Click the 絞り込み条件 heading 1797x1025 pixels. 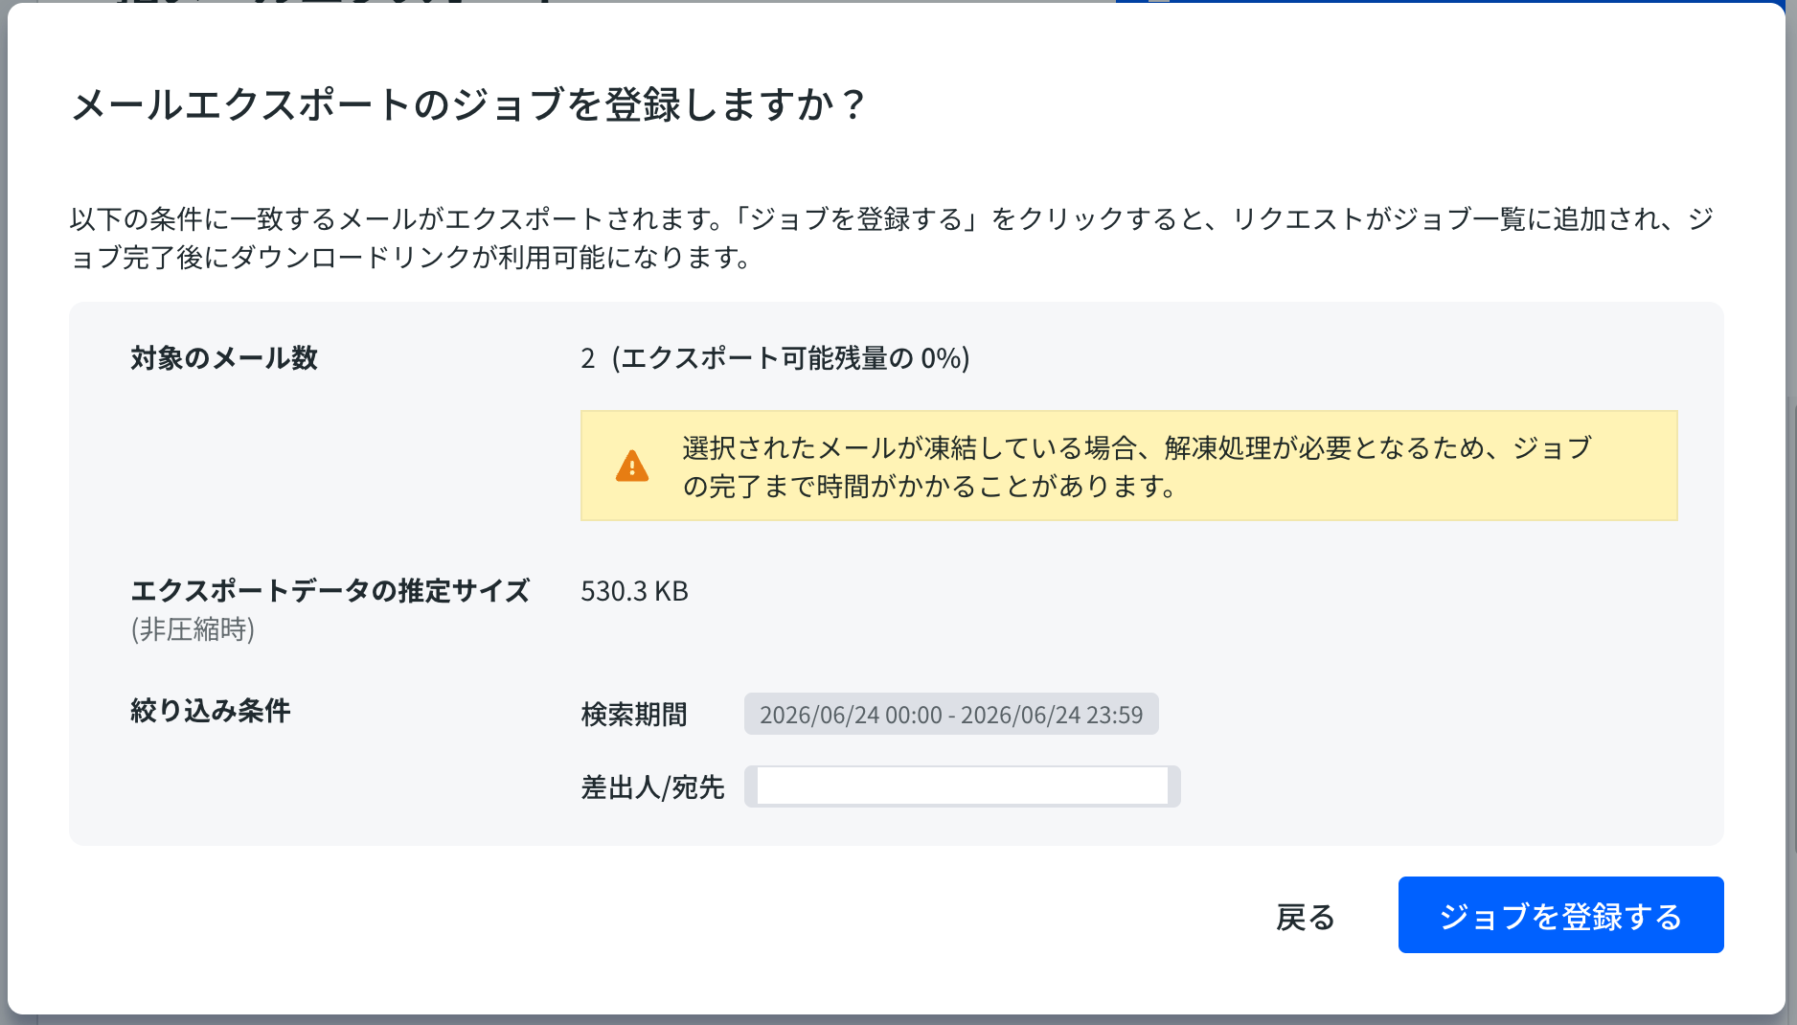pos(211,711)
